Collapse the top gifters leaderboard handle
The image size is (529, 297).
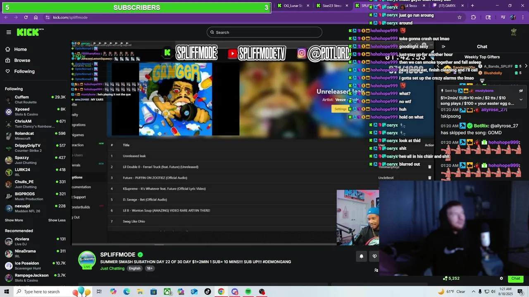pos(482,81)
